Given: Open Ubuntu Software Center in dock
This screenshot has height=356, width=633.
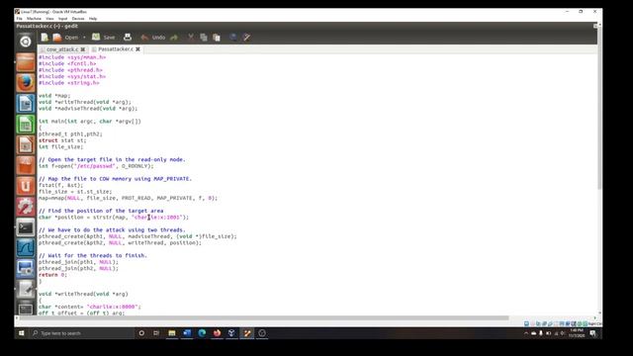Looking at the screenshot, I should pos(26,165).
